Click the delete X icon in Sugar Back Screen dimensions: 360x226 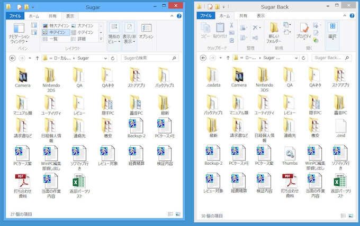256,27
